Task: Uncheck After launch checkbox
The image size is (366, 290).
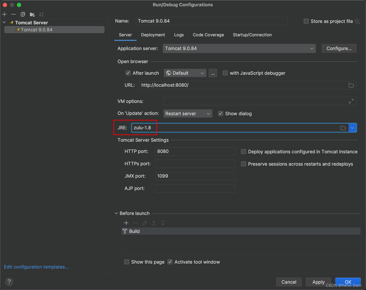Action: [x=128, y=73]
